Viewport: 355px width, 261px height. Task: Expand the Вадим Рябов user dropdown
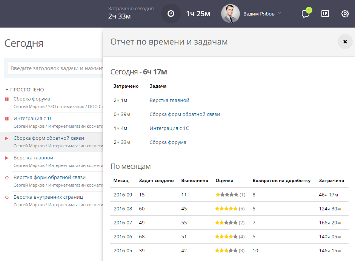280,13
